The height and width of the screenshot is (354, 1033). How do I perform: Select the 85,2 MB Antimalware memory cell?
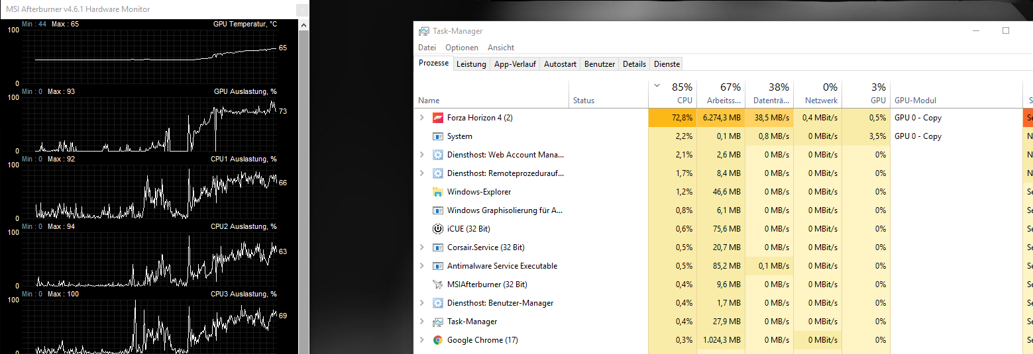tap(721, 266)
